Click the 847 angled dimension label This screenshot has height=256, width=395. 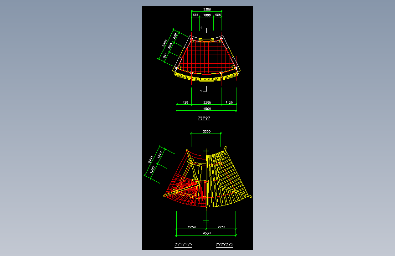tap(165, 56)
